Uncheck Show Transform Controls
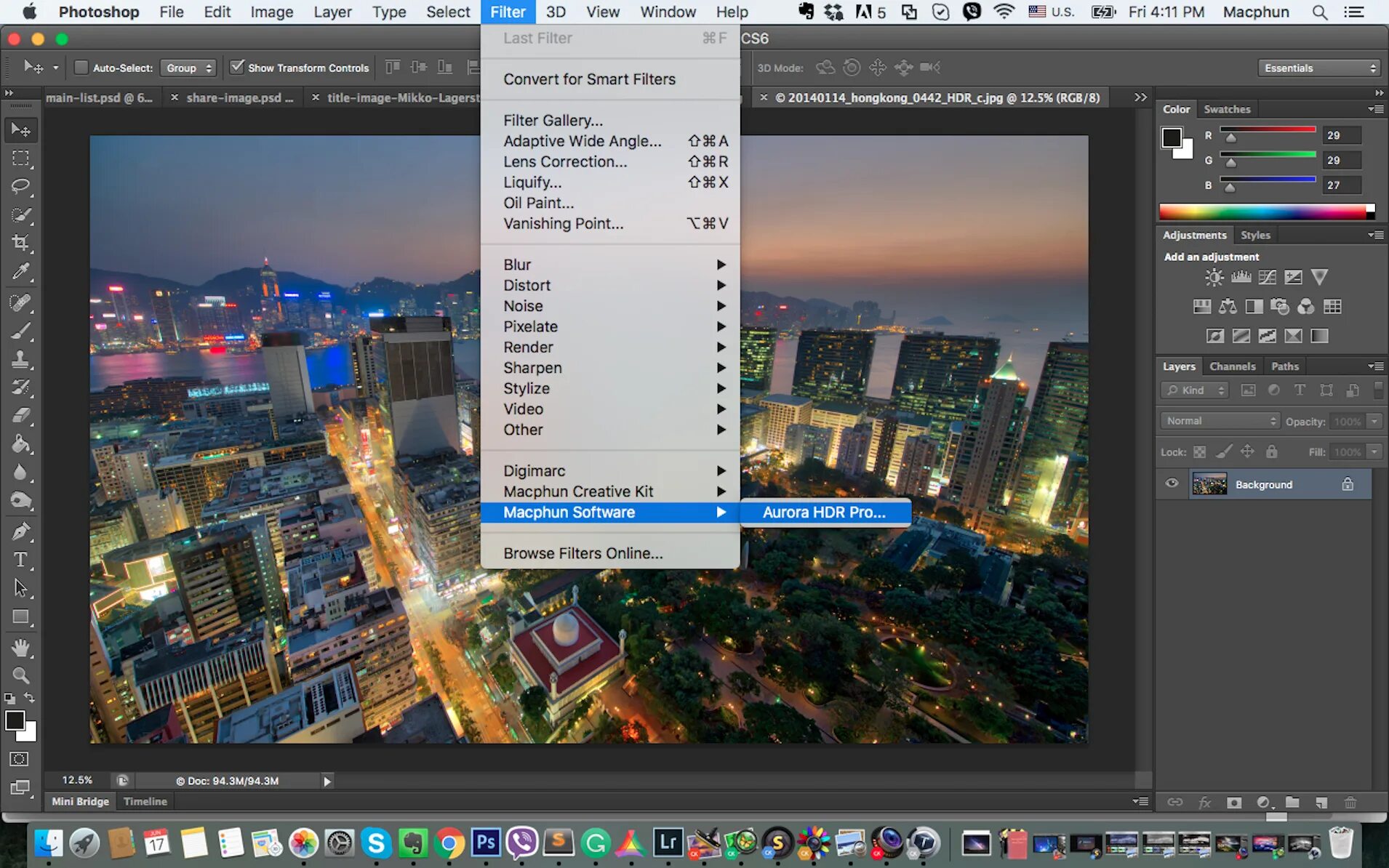1389x868 pixels. [237, 67]
